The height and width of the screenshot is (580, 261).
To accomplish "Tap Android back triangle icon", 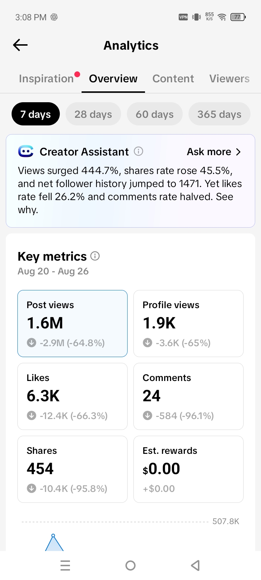I will tap(195, 565).
